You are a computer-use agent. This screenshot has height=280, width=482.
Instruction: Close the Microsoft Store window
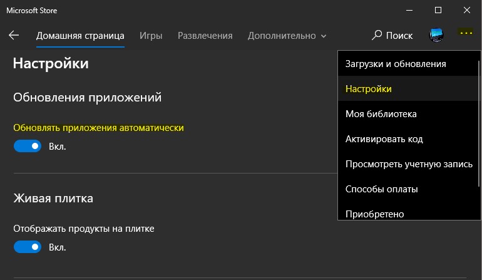[466, 10]
